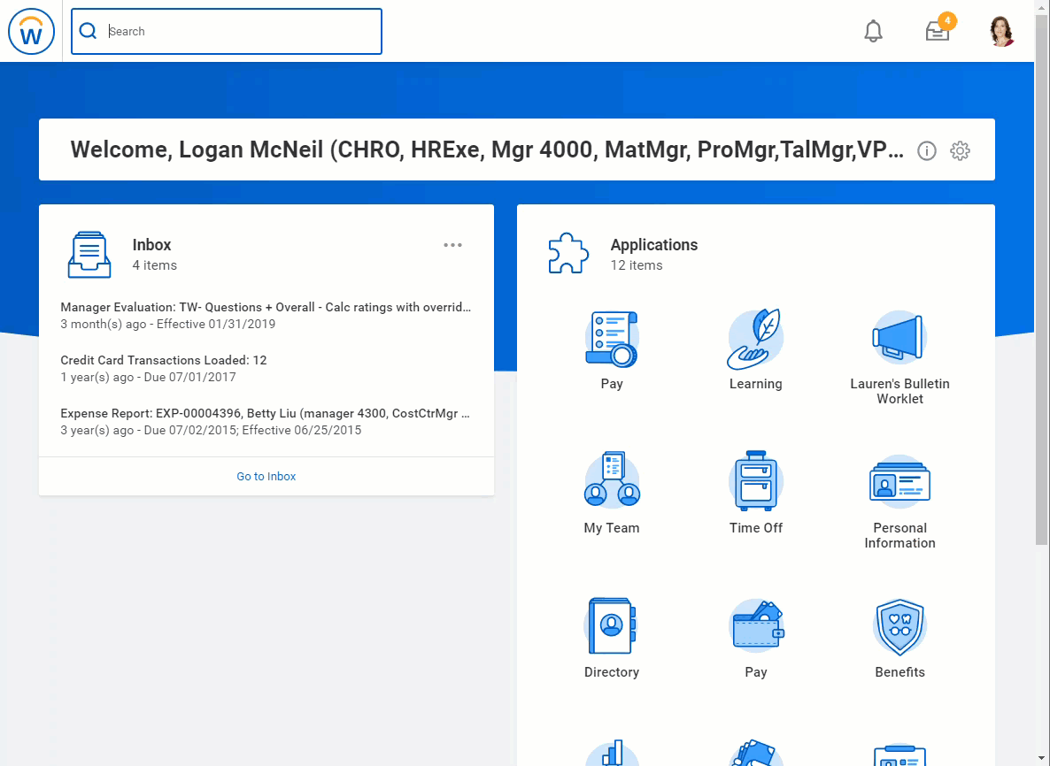This screenshot has height=766, width=1050.
Task: Click the Workday logo
Action: click(x=31, y=31)
